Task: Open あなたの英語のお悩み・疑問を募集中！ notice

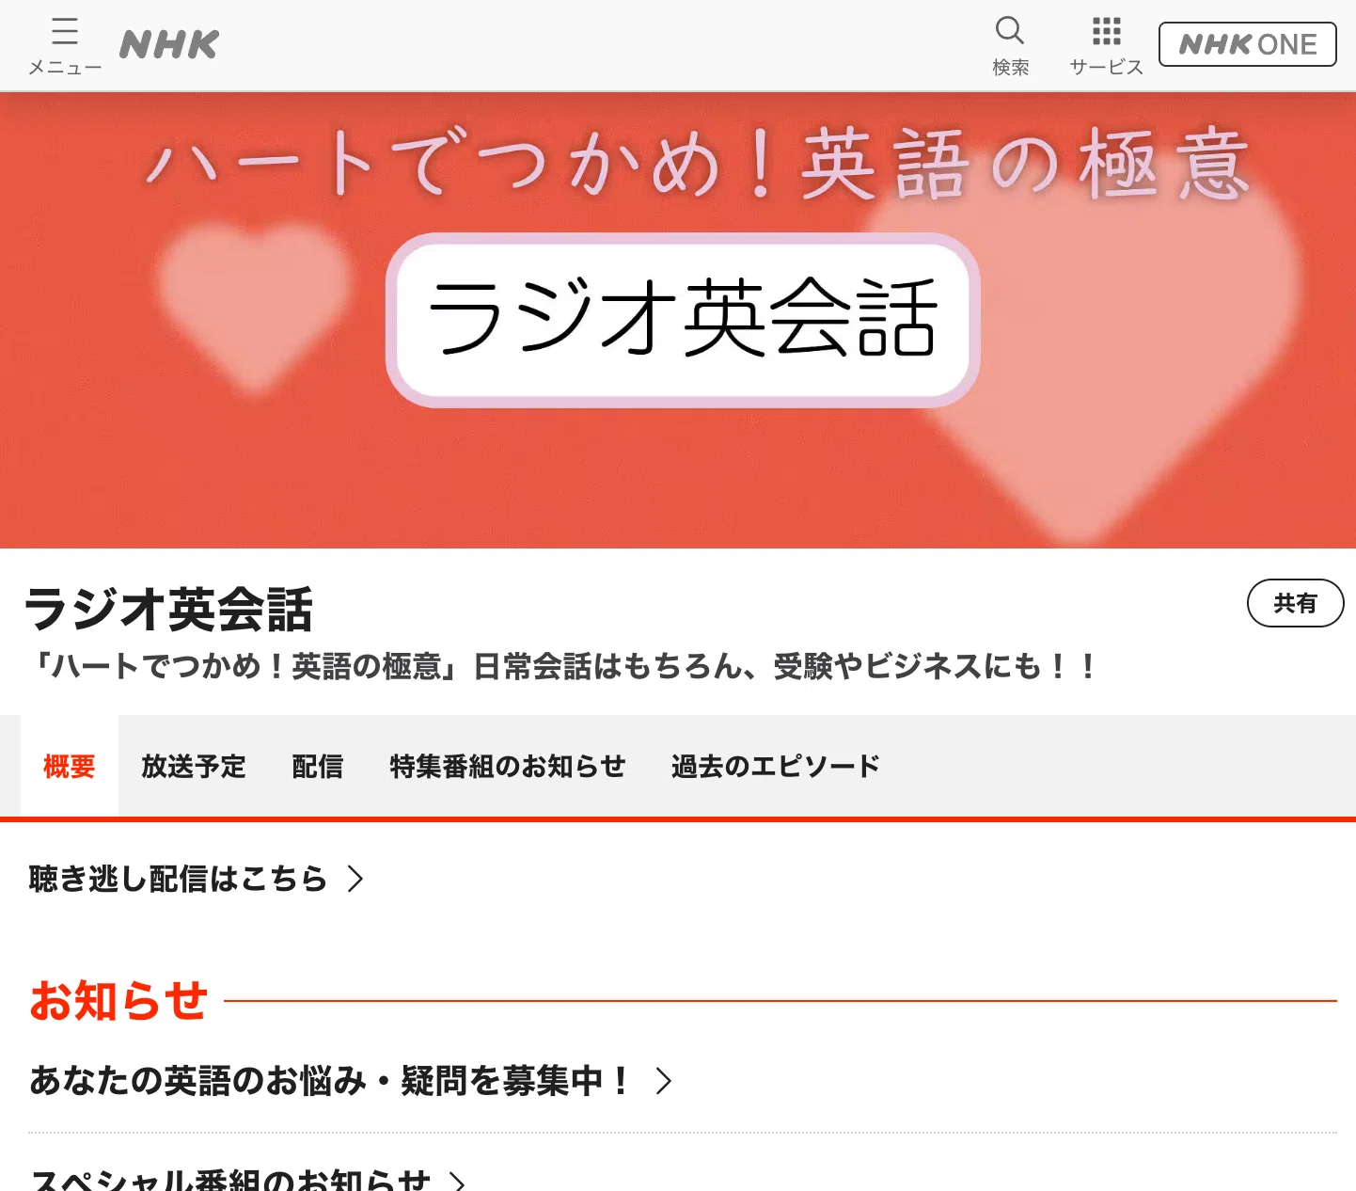Action: pos(351,1081)
